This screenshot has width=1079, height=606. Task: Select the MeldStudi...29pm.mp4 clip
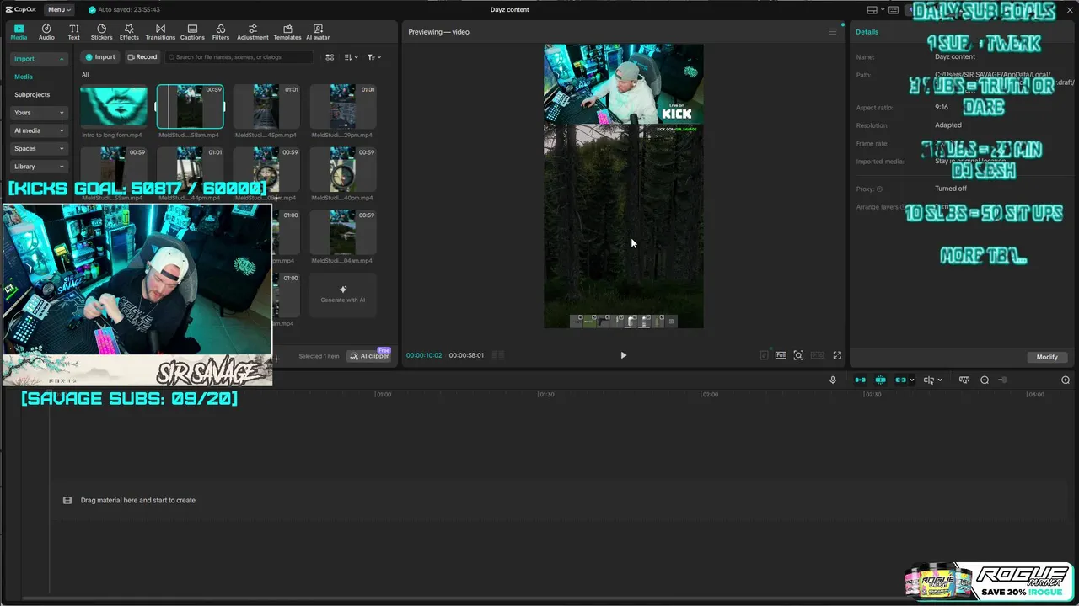(x=343, y=106)
